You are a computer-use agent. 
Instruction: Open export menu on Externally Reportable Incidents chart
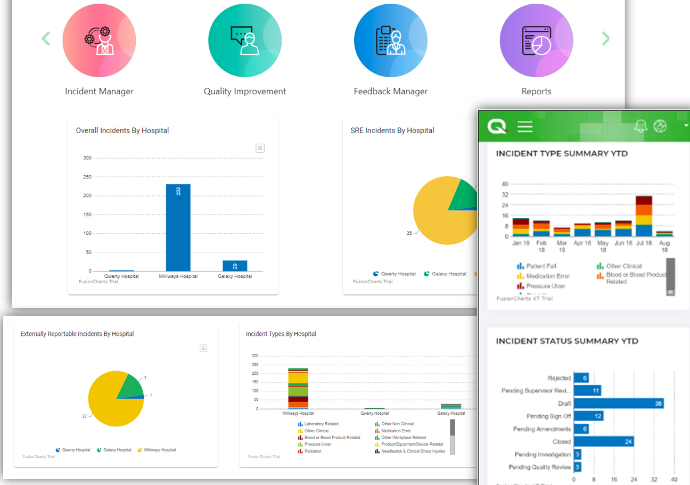[203, 348]
